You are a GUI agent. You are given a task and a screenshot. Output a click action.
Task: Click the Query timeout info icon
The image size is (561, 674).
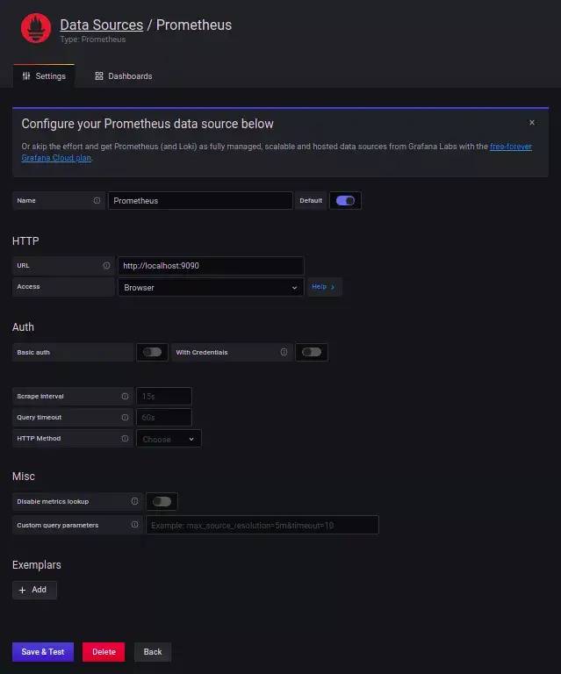pyautogui.click(x=125, y=418)
